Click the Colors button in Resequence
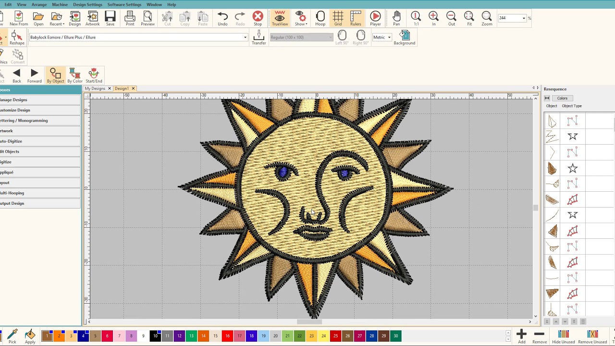This screenshot has width=615, height=346. (562, 98)
